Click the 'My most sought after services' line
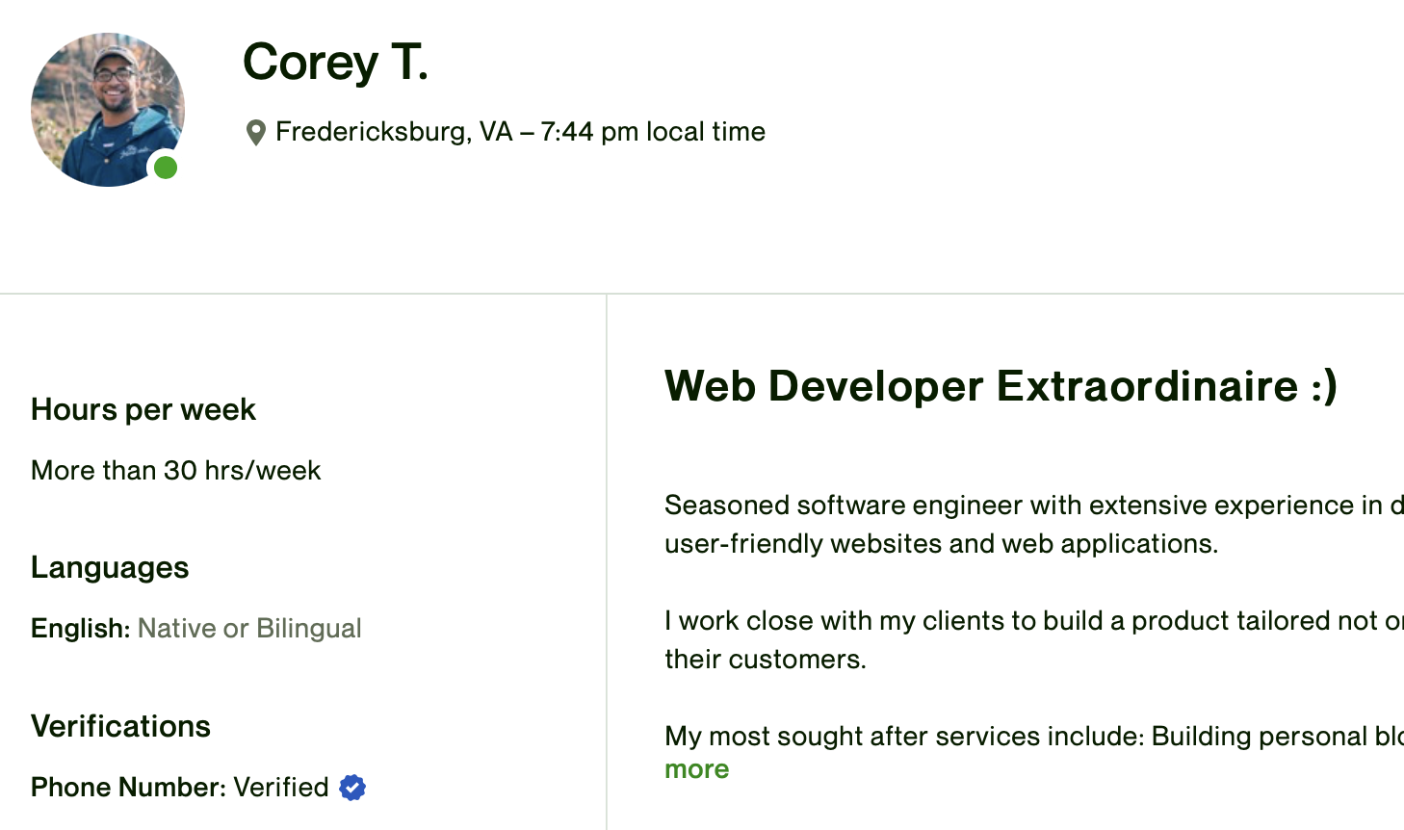Image resolution: width=1404 pixels, height=830 pixels. coord(1034,736)
